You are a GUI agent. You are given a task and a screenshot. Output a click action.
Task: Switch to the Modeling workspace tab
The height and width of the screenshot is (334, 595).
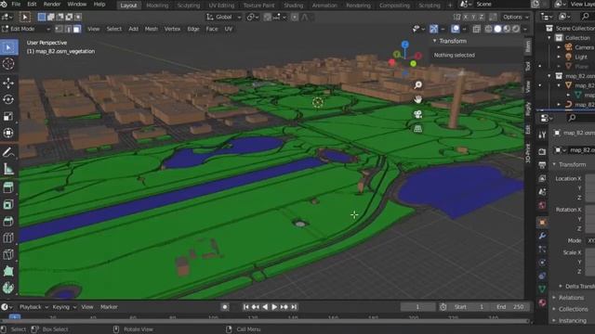pyautogui.click(x=157, y=6)
